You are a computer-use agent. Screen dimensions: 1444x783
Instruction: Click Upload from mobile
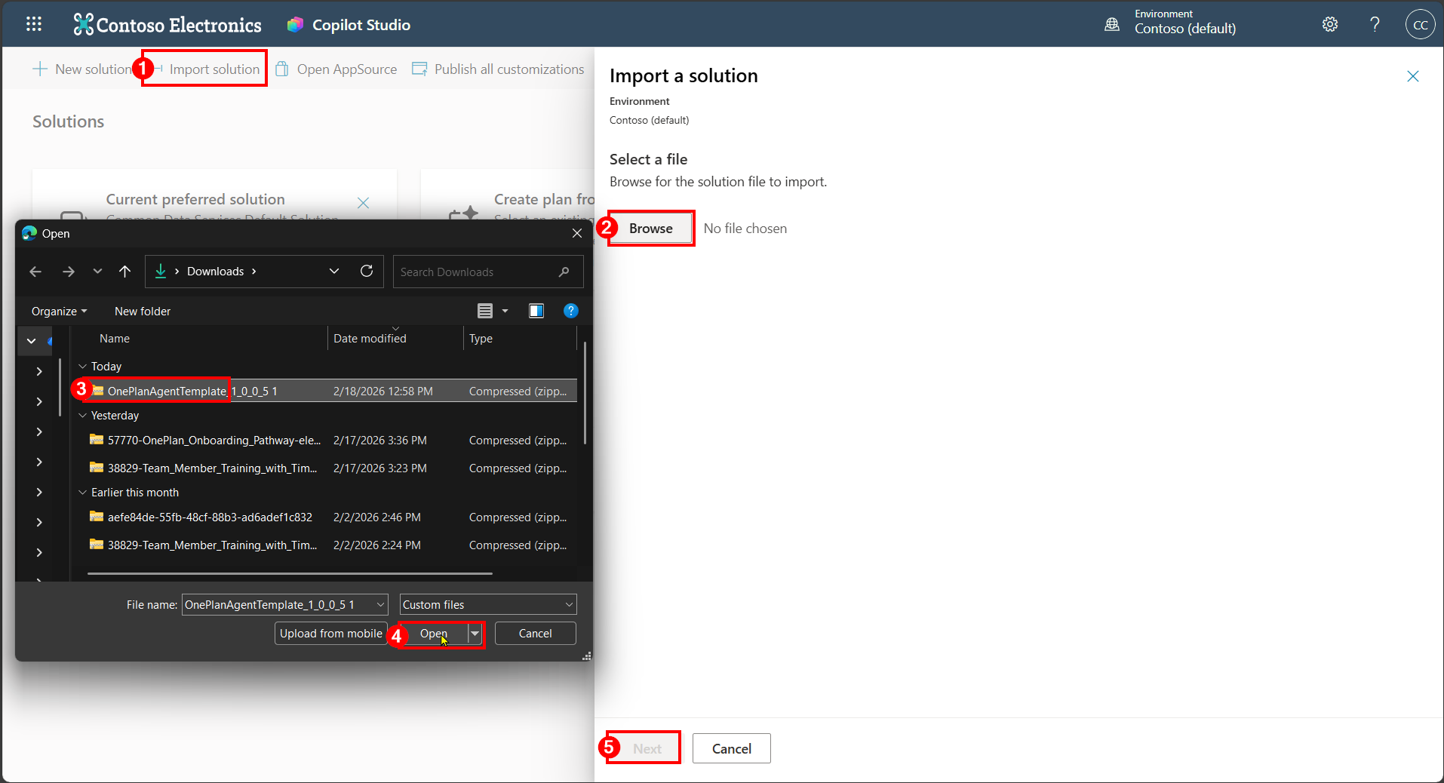(x=330, y=634)
